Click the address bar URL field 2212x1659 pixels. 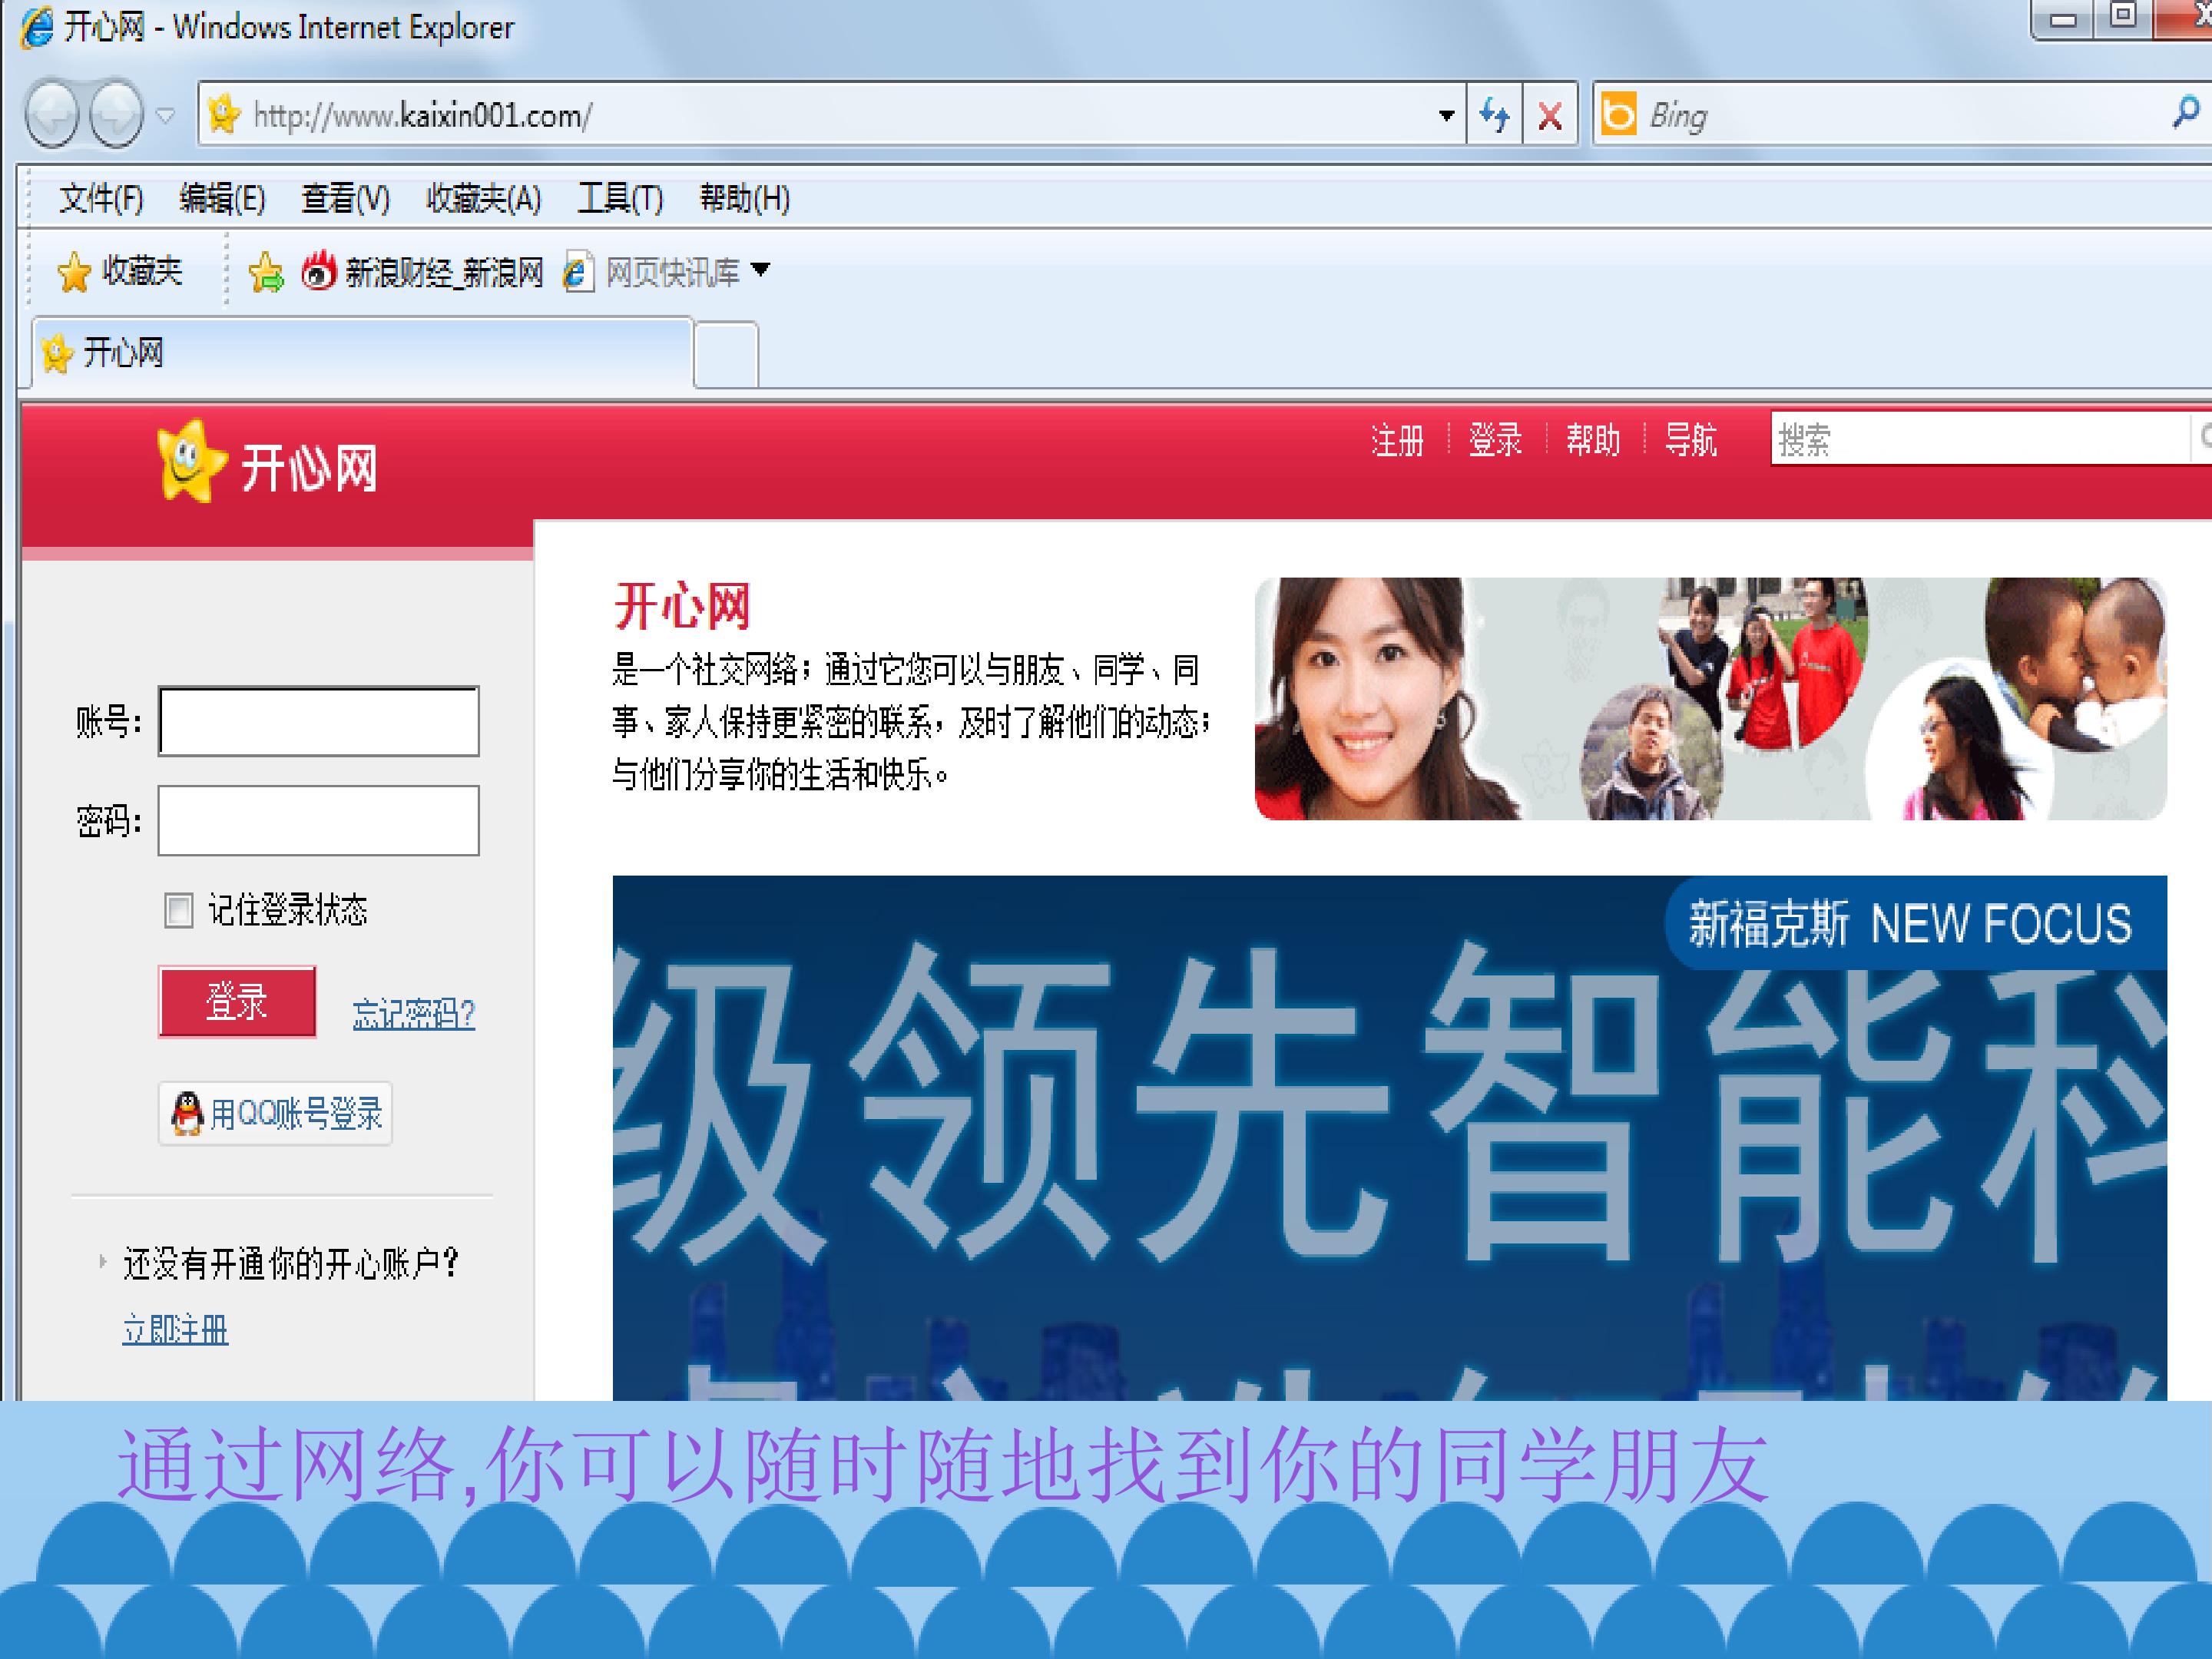click(x=830, y=115)
